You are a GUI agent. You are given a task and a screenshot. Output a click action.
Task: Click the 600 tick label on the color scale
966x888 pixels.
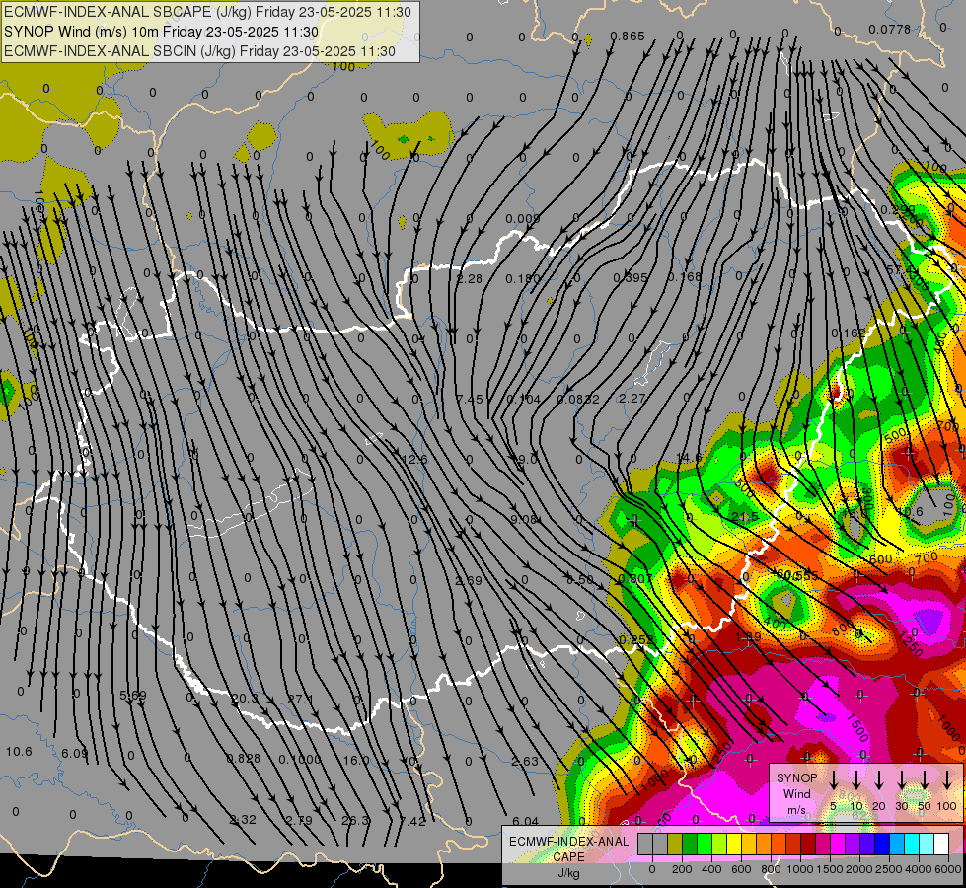pos(741,869)
